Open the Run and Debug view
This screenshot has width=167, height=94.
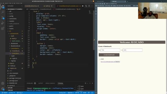(3, 23)
